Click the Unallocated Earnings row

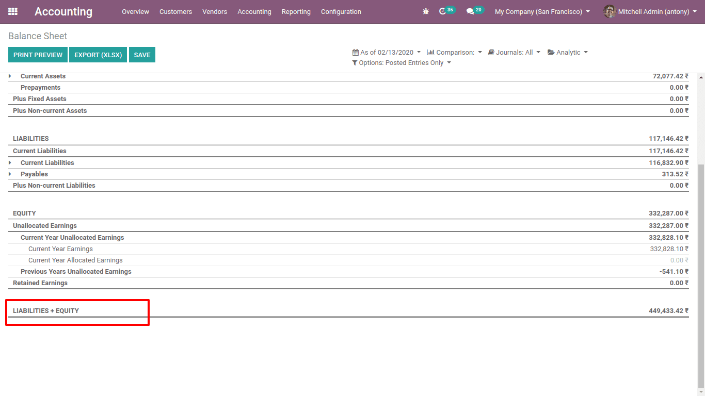tap(348, 226)
